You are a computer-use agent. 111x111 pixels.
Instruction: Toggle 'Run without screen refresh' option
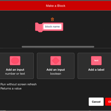pos(19,84)
